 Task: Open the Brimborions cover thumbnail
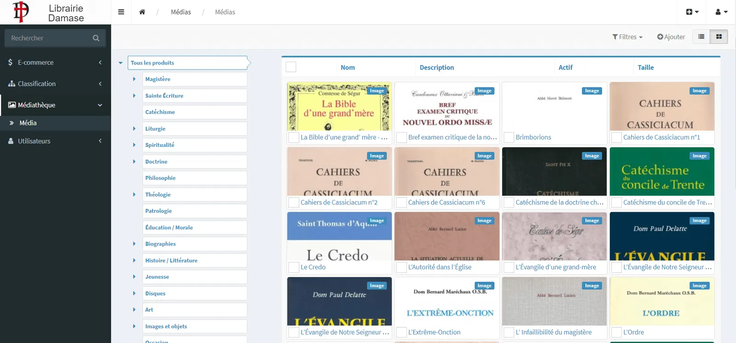pos(554,106)
